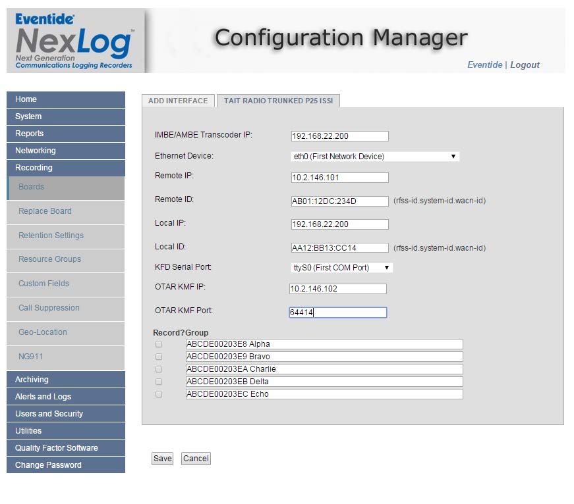Click the IMBE/AMBE Transcoder IP field
The width and height of the screenshot is (574, 504).
(339, 136)
